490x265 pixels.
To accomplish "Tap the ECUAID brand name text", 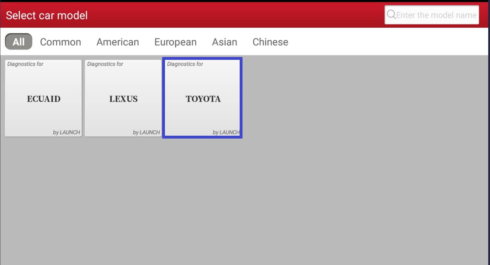I will (x=44, y=99).
